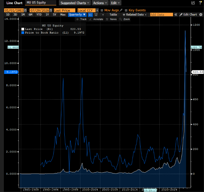Select the Max range tab
Viewport: 204px width, 192px height.
(x=63, y=15)
